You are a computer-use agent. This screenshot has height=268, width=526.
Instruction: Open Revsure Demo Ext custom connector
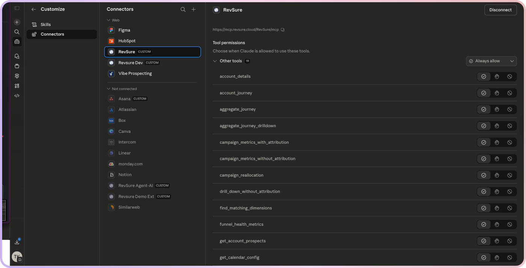click(x=153, y=196)
